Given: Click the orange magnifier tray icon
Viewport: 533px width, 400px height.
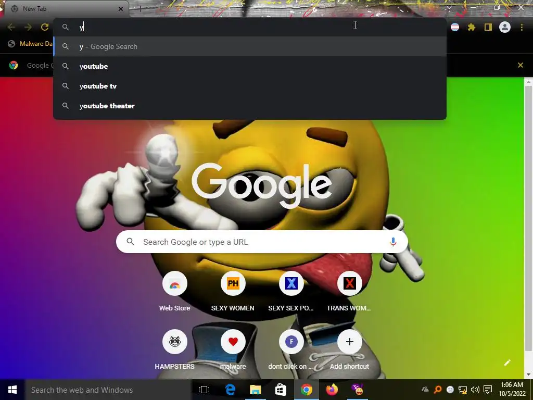Looking at the screenshot, I should [437, 390].
